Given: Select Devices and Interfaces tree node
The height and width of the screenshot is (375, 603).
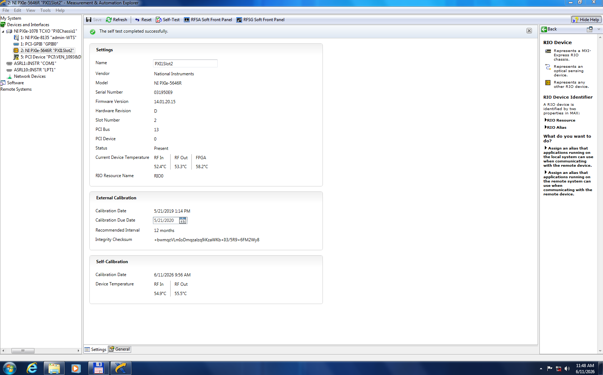Looking at the screenshot, I should click(x=28, y=25).
